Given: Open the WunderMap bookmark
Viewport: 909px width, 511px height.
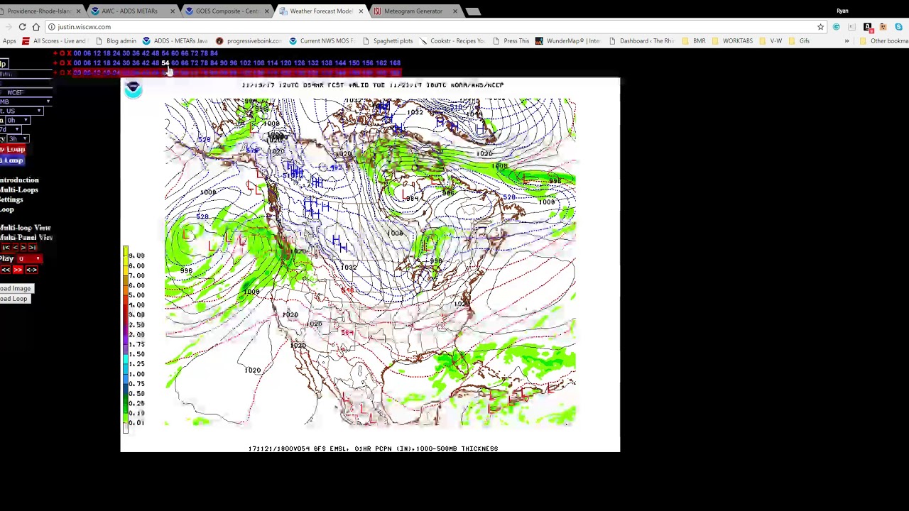Looking at the screenshot, I should (x=568, y=40).
